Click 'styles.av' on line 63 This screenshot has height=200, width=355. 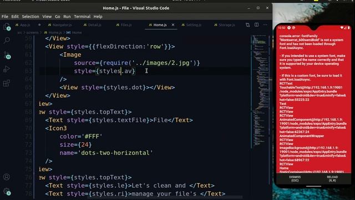coord(115,71)
